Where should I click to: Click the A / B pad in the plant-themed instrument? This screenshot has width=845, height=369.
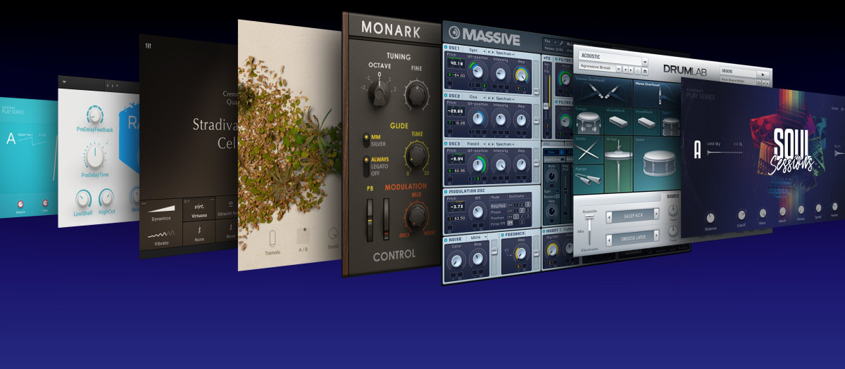click(x=304, y=236)
